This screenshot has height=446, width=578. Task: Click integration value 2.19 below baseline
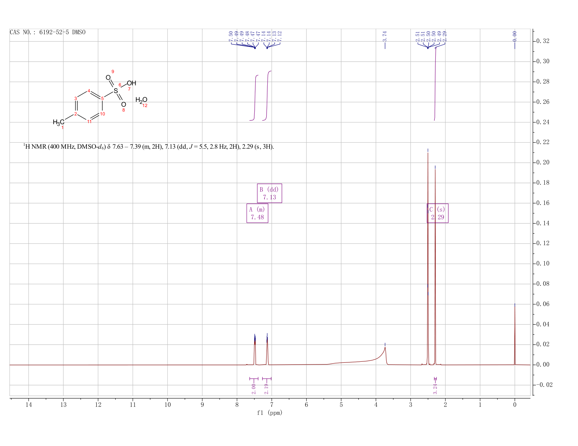(x=266, y=389)
